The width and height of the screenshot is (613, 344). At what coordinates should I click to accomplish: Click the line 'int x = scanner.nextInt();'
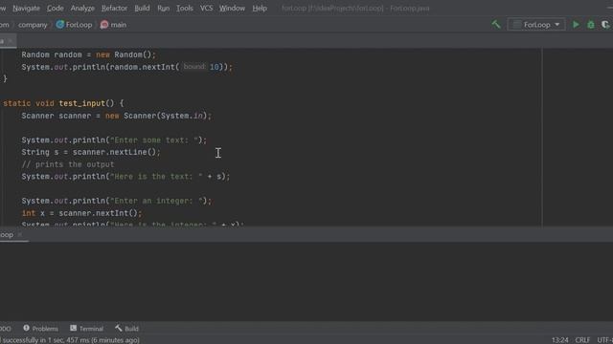tap(81, 213)
